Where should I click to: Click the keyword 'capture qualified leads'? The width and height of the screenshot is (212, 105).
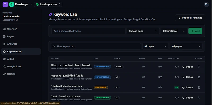67,76
